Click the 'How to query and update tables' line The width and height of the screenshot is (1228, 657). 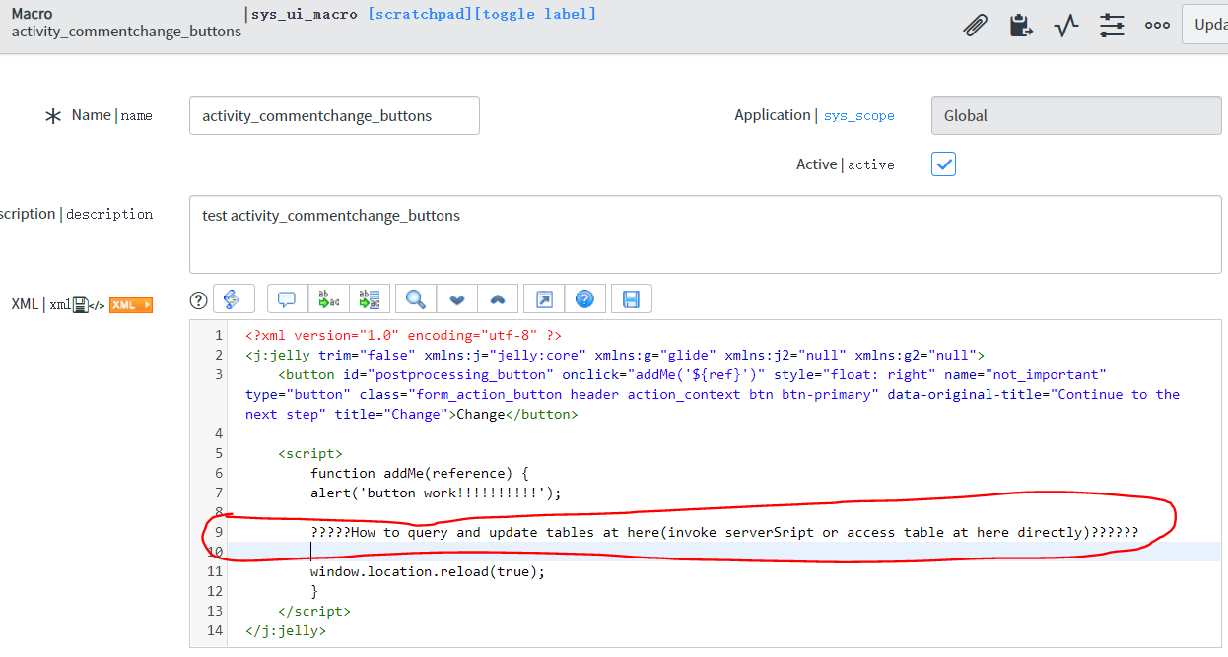coord(724,532)
